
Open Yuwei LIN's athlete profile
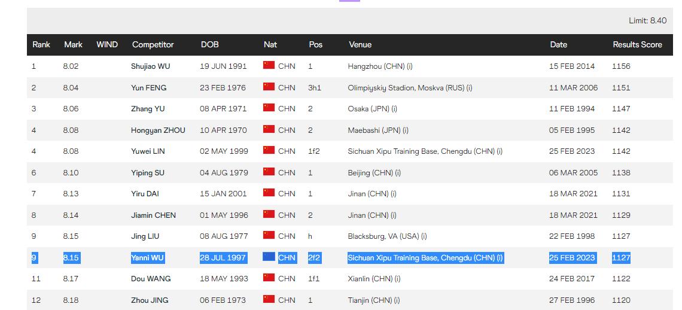coord(148,151)
